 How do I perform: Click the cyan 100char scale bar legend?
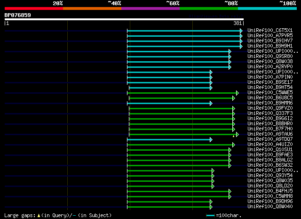tap(210, 215)
